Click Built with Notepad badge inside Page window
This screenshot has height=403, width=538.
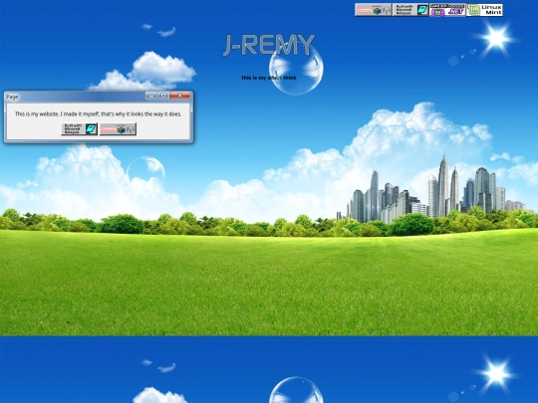pos(80,129)
